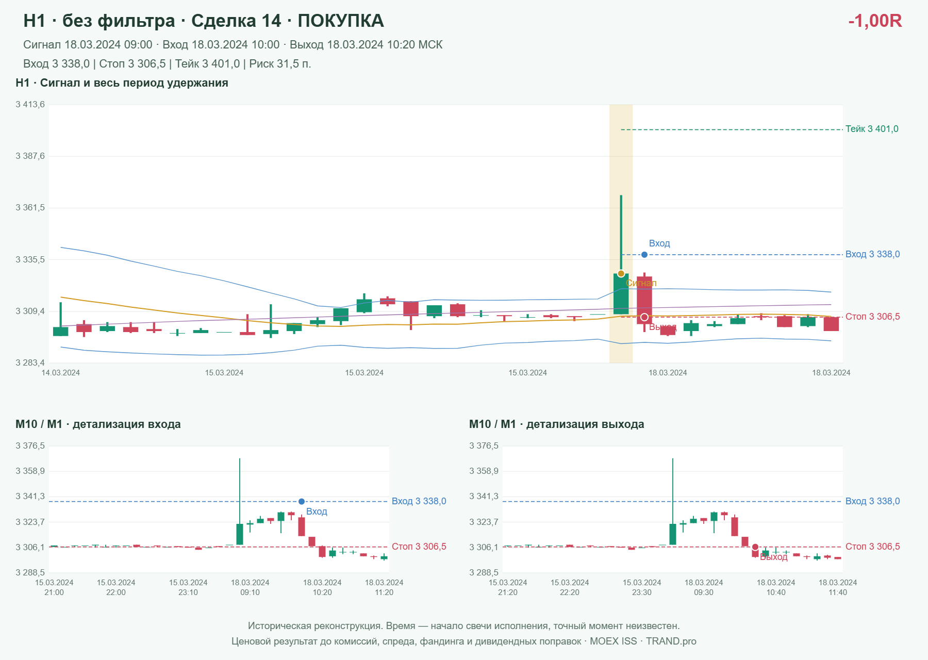928x660 pixels.
Task: Click the 3 387,6 axis value
Action: [x=30, y=156]
